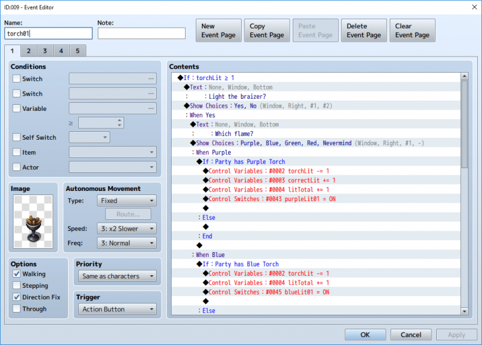482x345 pixels.
Task: Enable the Actor condition checkbox
Action: [x=17, y=167]
